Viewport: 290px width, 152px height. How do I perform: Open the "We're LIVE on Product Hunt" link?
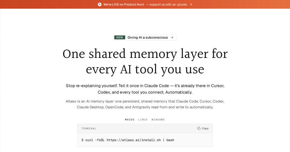coord(124,4)
